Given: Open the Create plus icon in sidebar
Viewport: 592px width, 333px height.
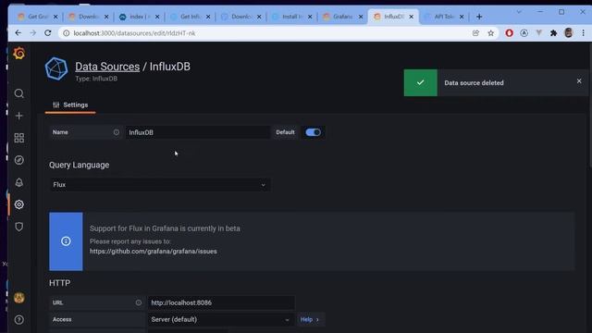Looking at the screenshot, I should coord(18,116).
